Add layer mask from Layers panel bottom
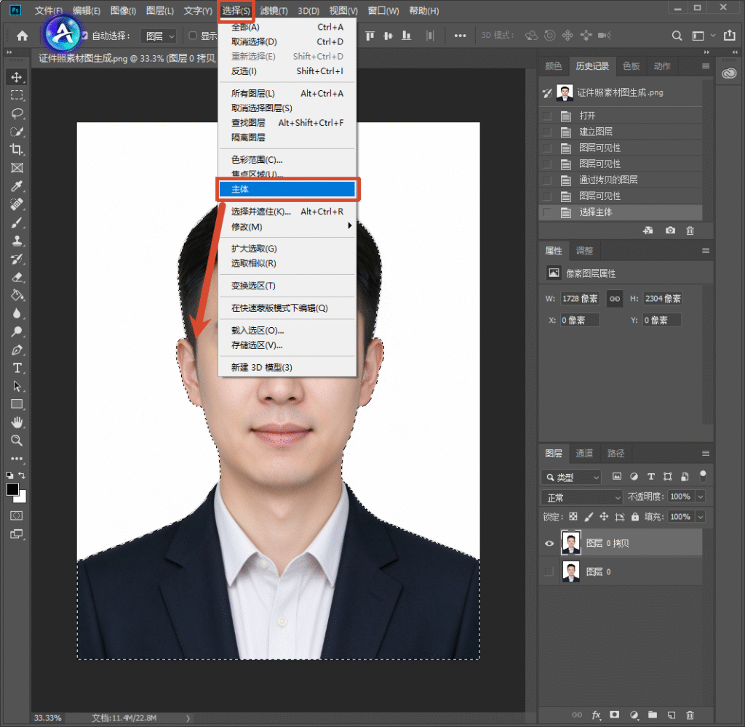This screenshot has width=745, height=727. (x=614, y=715)
